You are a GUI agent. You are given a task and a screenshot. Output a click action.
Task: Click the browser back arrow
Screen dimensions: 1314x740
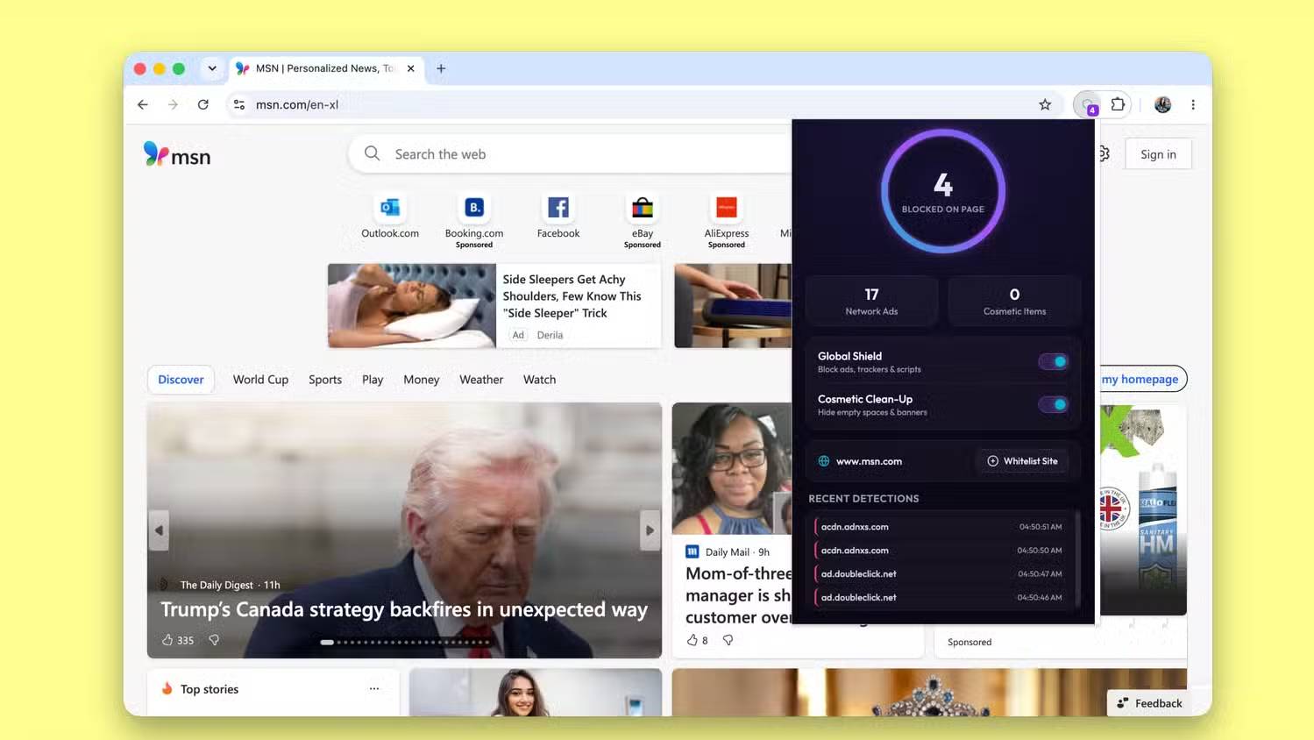(x=143, y=104)
